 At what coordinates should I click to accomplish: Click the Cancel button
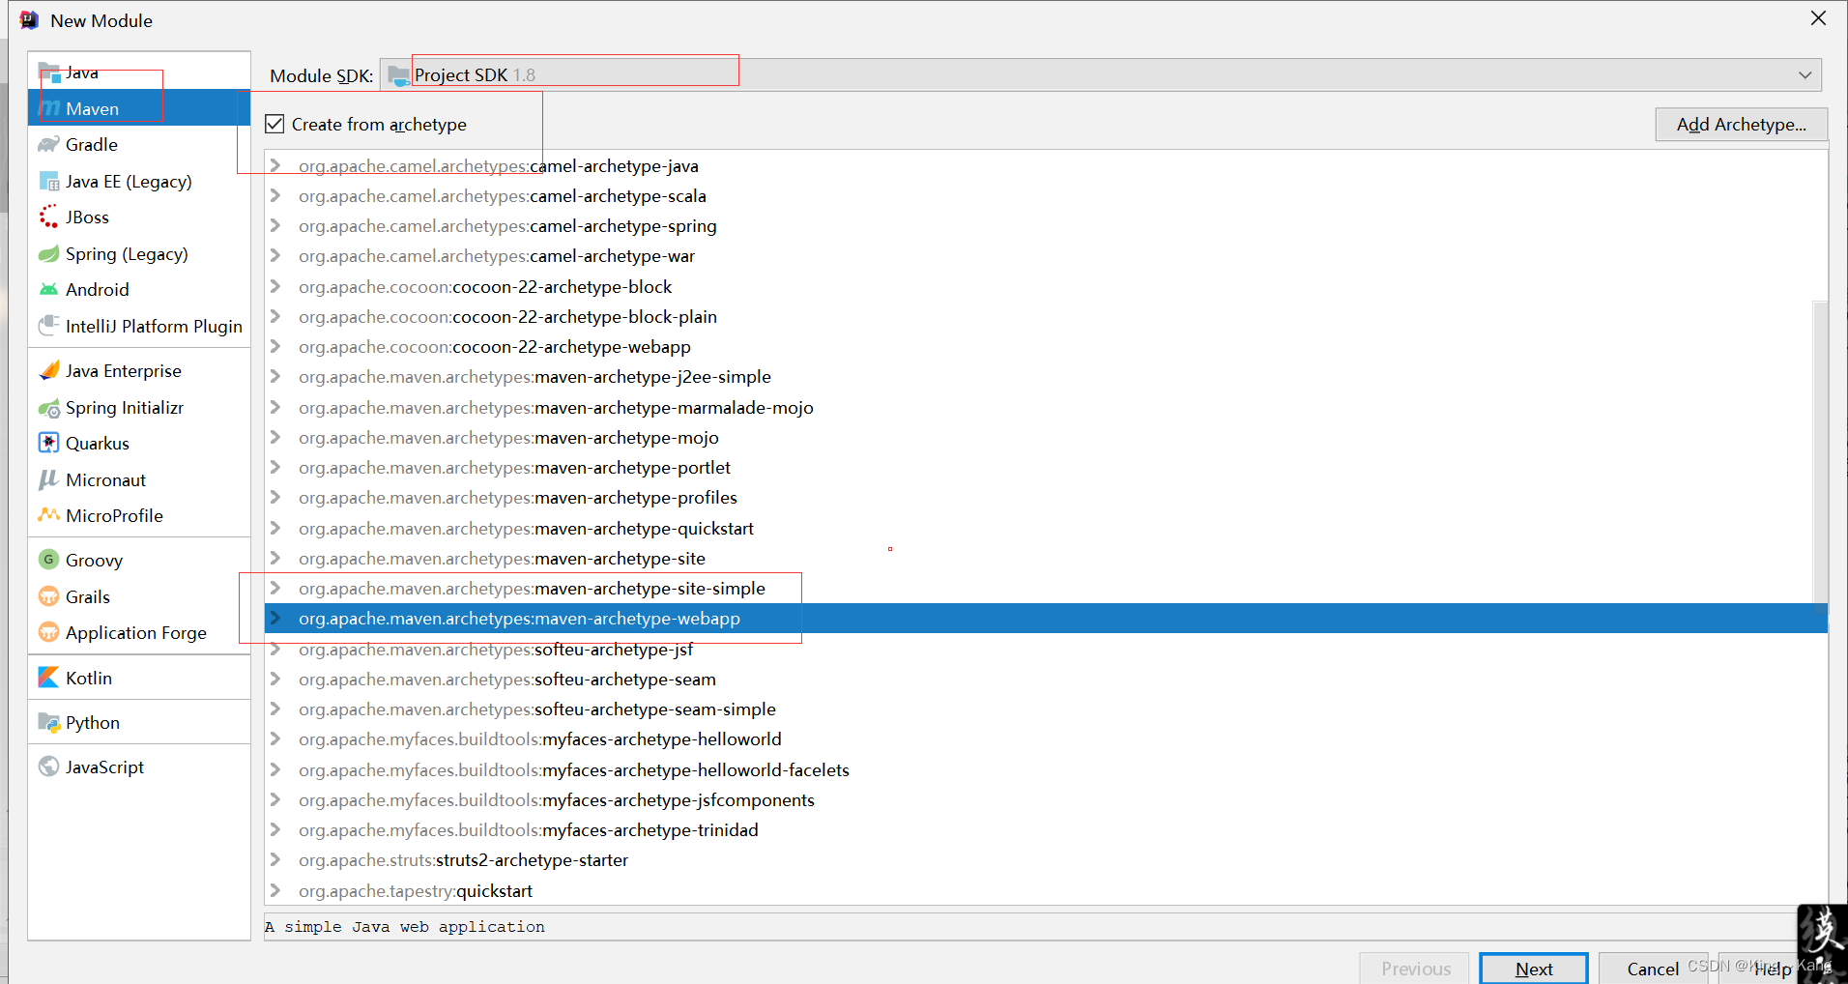[x=1652, y=969]
